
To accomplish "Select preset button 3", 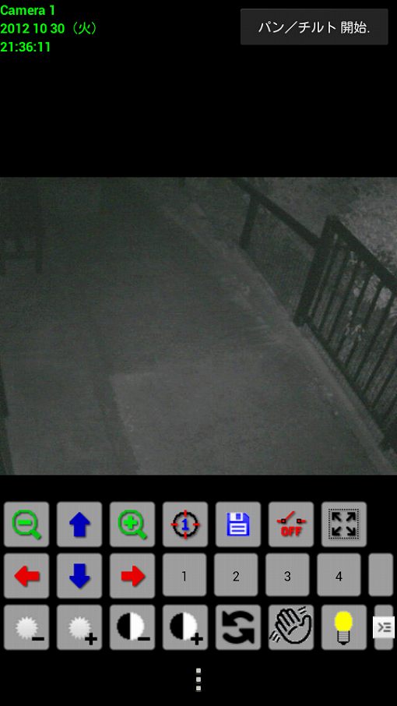I will coord(287,575).
